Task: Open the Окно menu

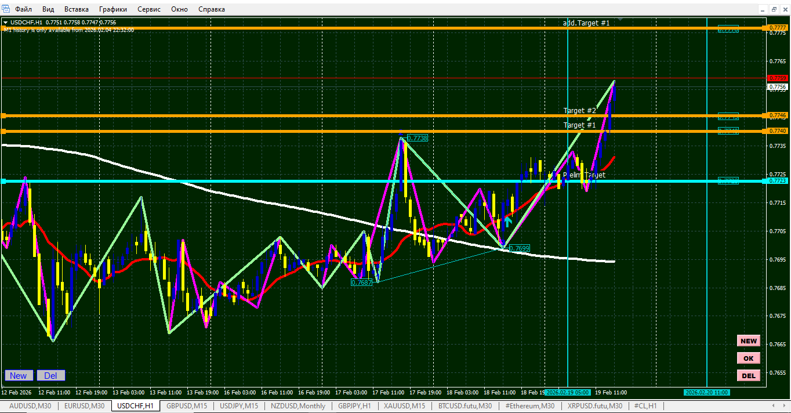Action: [180, 9]
